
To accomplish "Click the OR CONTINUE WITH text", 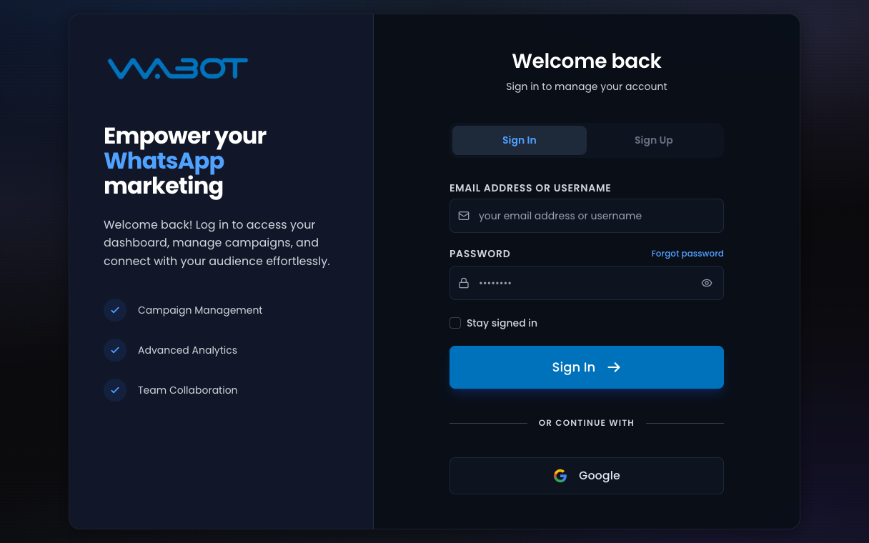I will click(x=587, y=423).
